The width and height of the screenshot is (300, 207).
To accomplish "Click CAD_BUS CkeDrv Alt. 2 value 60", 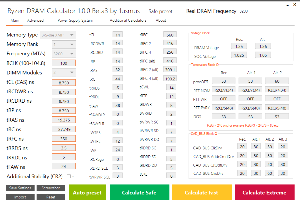I will [x=270, y=173].
